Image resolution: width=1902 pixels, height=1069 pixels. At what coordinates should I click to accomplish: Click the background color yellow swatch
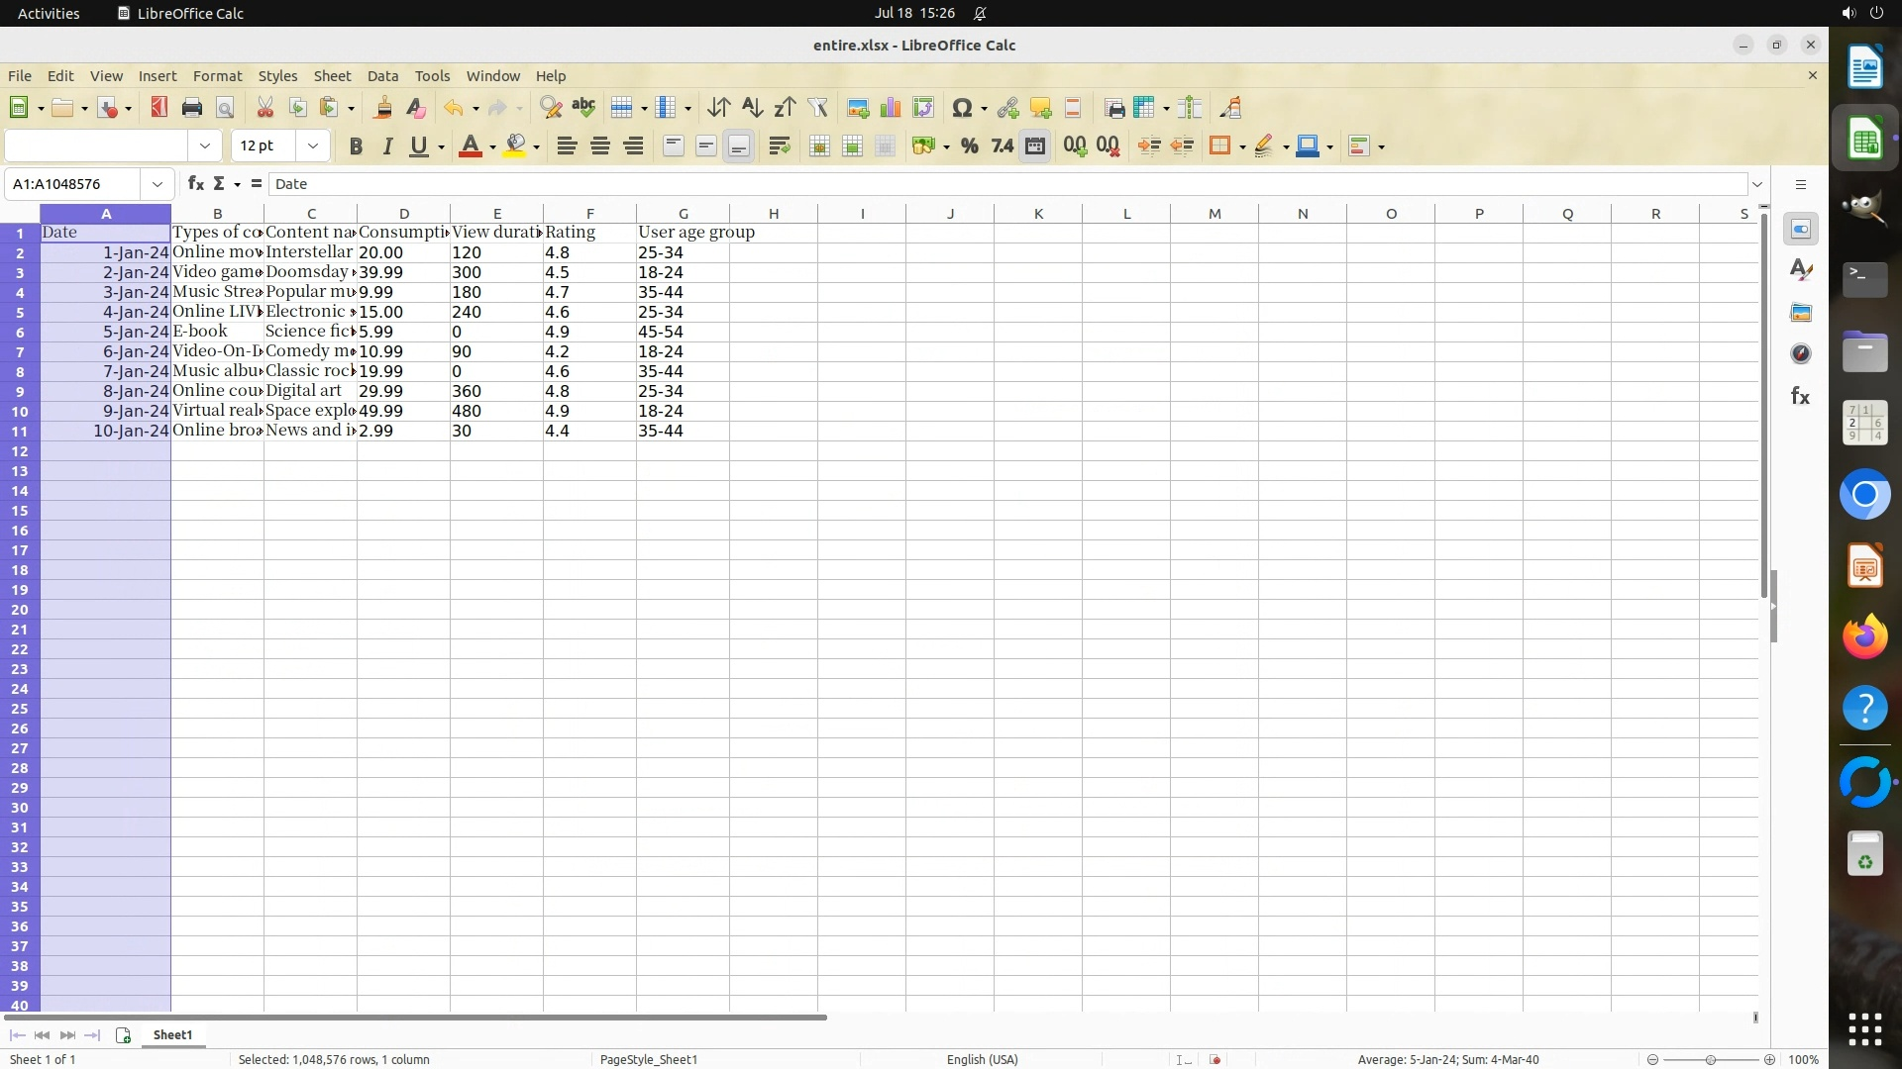click(x=514, y=146)
